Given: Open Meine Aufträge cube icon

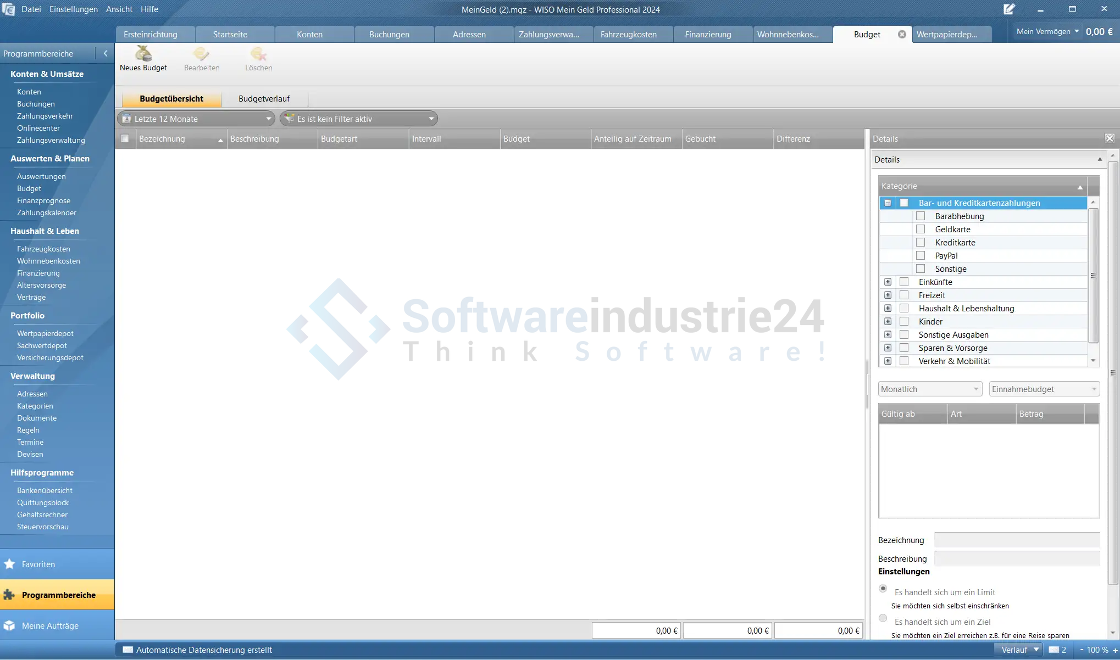Looking at the screenshot, I should (9, 625).
